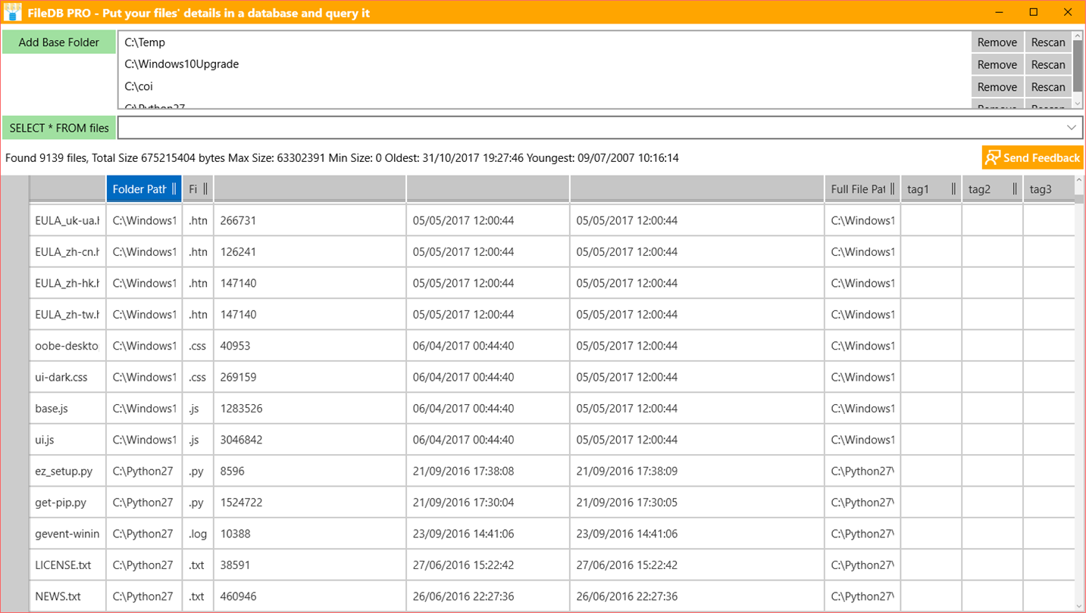Click the tag1 cell in ui.js row
This screenshot has height=613, width=1086.
coord(931,440)
